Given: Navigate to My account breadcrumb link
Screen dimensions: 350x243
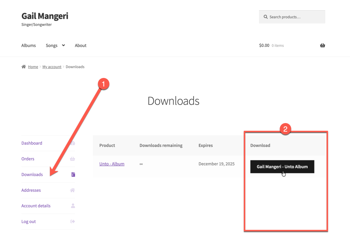Looking at the screenshot, I should pyautogui.click(x=52, y=67).
